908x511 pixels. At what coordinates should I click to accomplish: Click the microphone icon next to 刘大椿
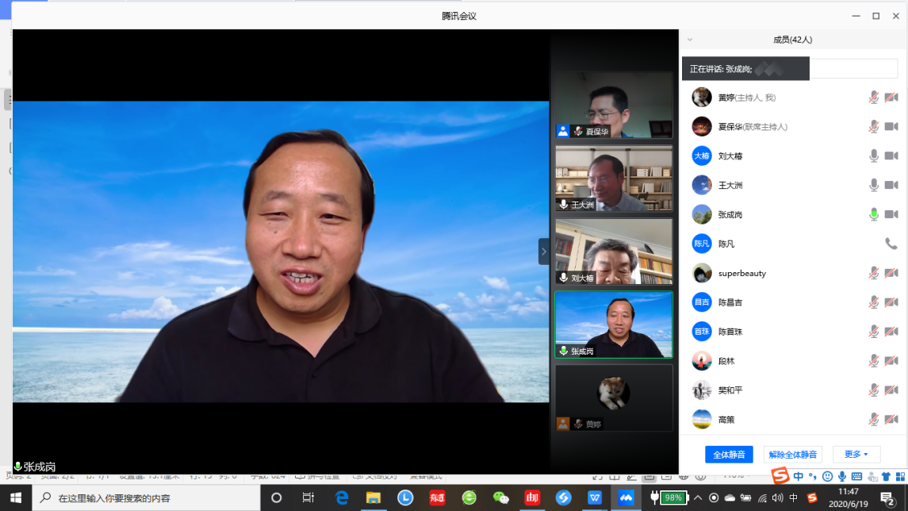[x=874, y=156]
